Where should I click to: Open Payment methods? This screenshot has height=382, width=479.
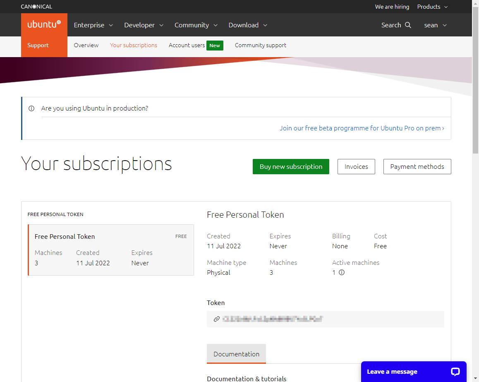click(417, 166)
